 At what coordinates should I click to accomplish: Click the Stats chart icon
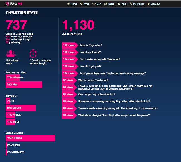tap(106, 4)
